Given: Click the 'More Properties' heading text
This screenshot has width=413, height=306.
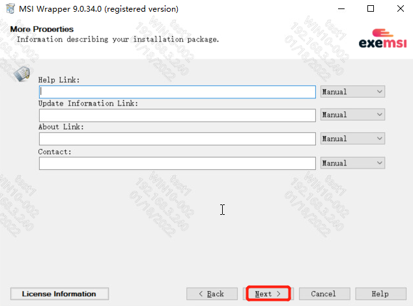Looking at the screenshot, I should [x=42, y=29].
